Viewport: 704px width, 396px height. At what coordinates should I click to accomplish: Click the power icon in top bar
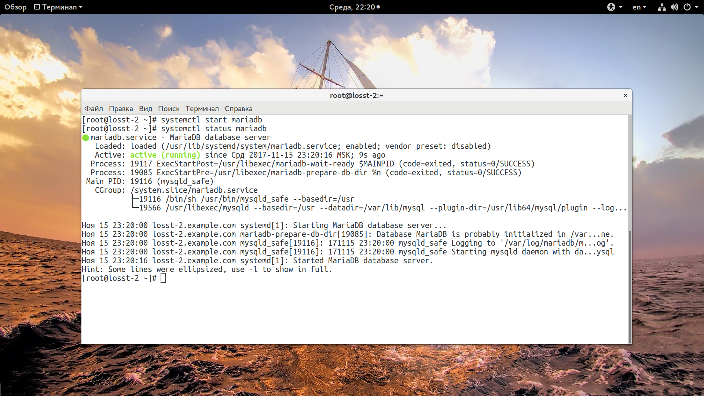click(x=687, y=7)
